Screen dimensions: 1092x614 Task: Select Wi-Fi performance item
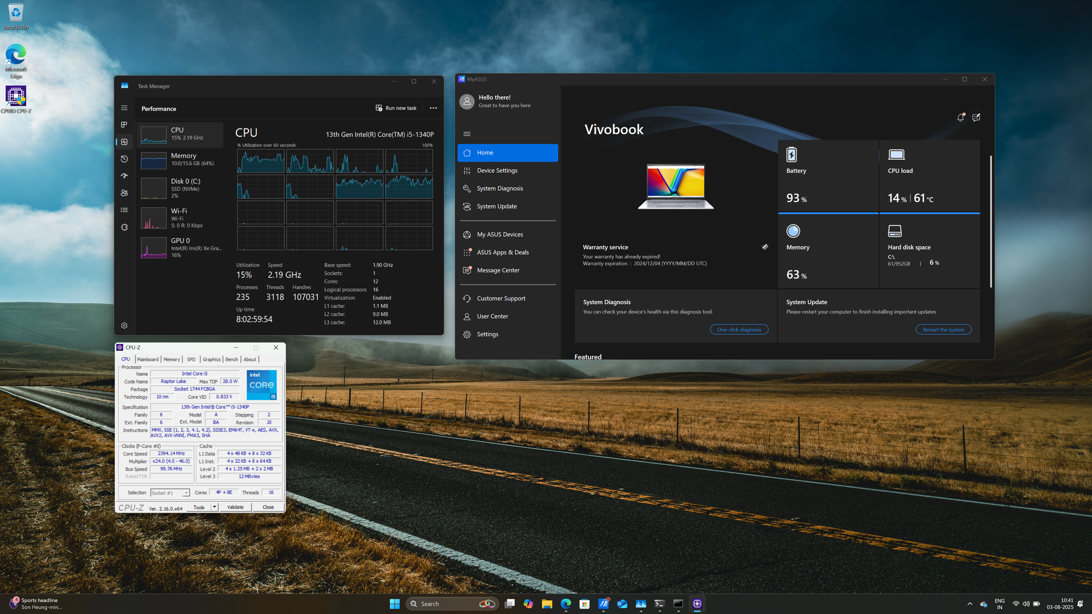click(180, 218)
